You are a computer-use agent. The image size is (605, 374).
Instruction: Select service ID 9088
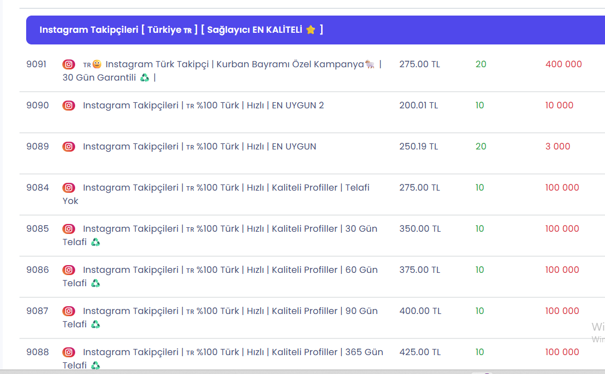[37, 352]
